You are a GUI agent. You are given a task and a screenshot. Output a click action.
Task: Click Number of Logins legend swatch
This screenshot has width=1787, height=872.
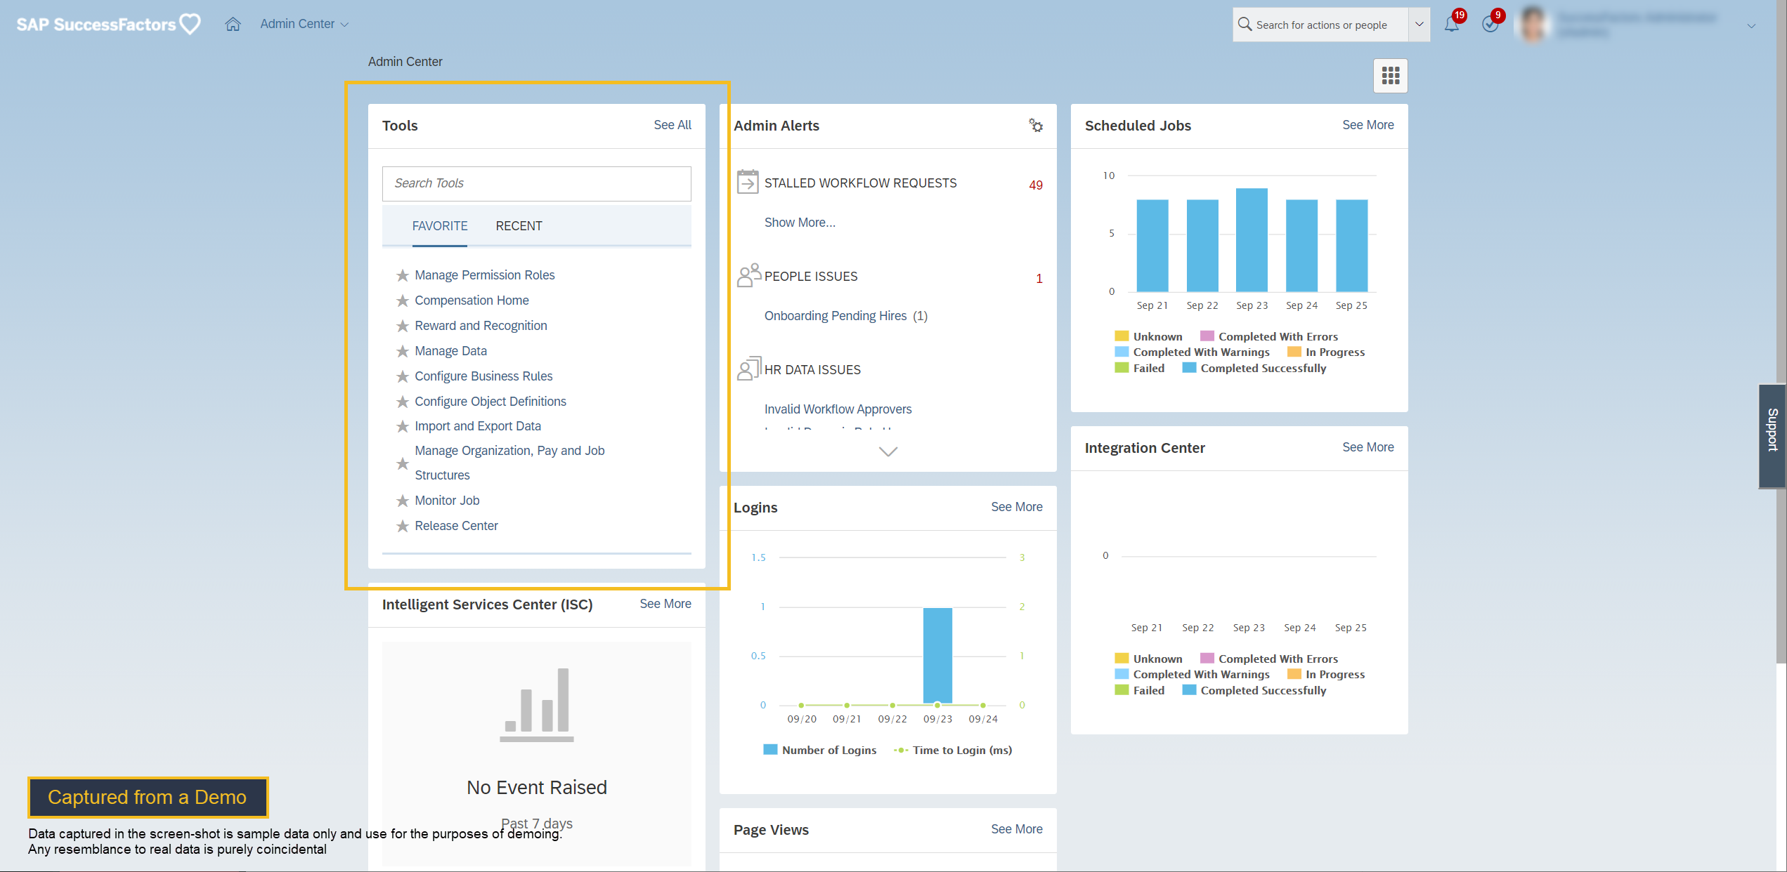tap(770, 750)
